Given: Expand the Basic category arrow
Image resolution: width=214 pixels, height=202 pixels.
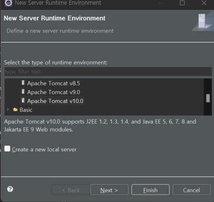Looking at the screenshot, I should point(8,110).
